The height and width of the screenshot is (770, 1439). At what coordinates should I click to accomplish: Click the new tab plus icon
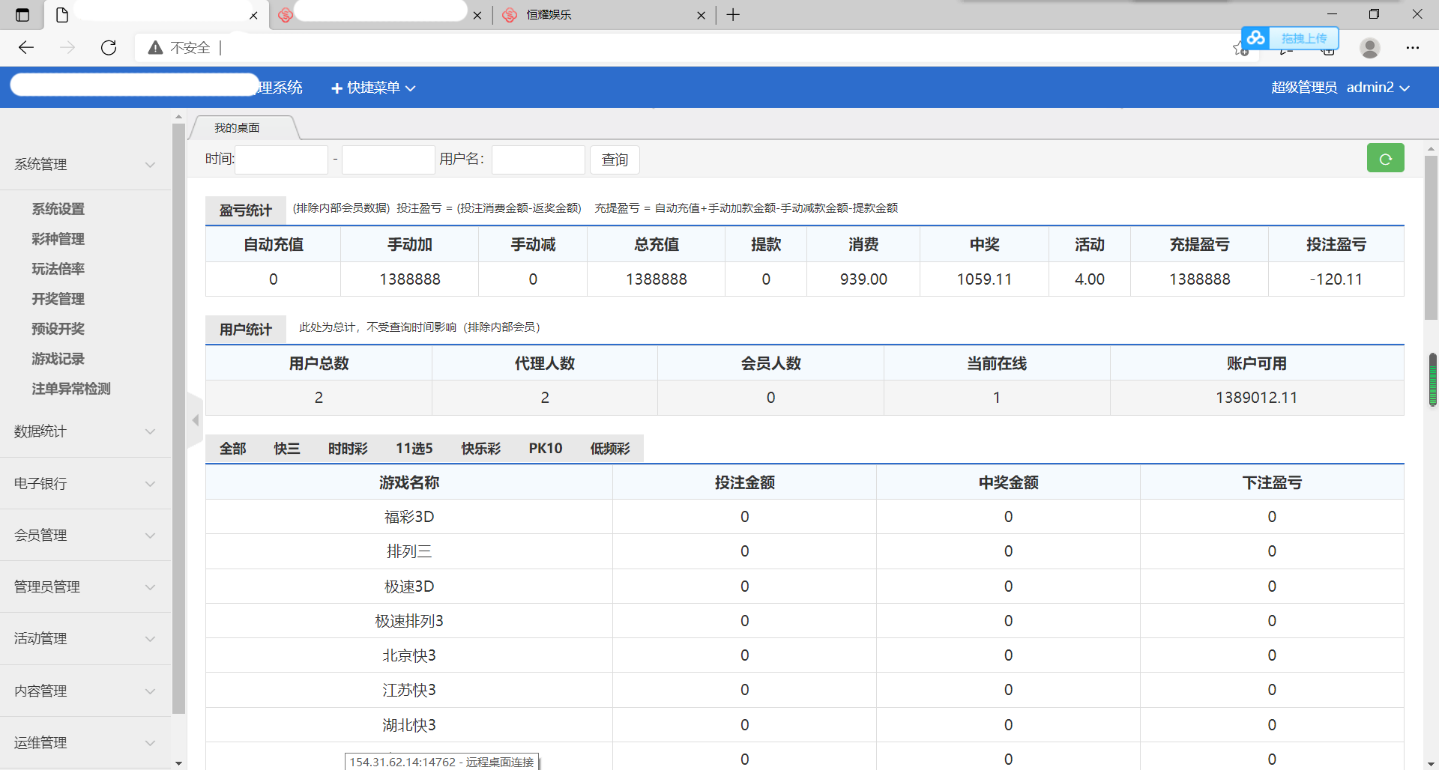pyautogui.click(x=733, y=15)
